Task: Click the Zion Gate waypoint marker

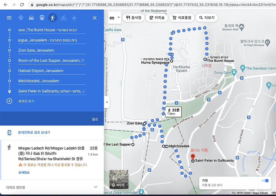Action: click(x=145, y=124)
